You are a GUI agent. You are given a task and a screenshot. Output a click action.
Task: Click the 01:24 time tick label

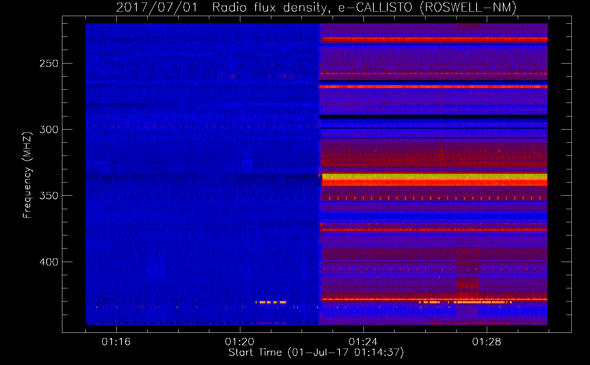pyautogui.click(x=363, y=342)
